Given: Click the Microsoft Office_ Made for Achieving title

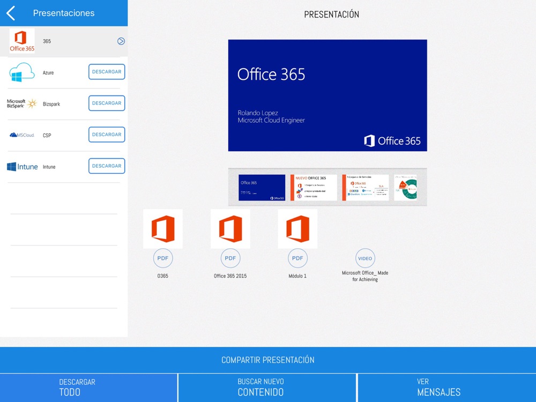Looking at the screenshot, I should pos(365,276).
